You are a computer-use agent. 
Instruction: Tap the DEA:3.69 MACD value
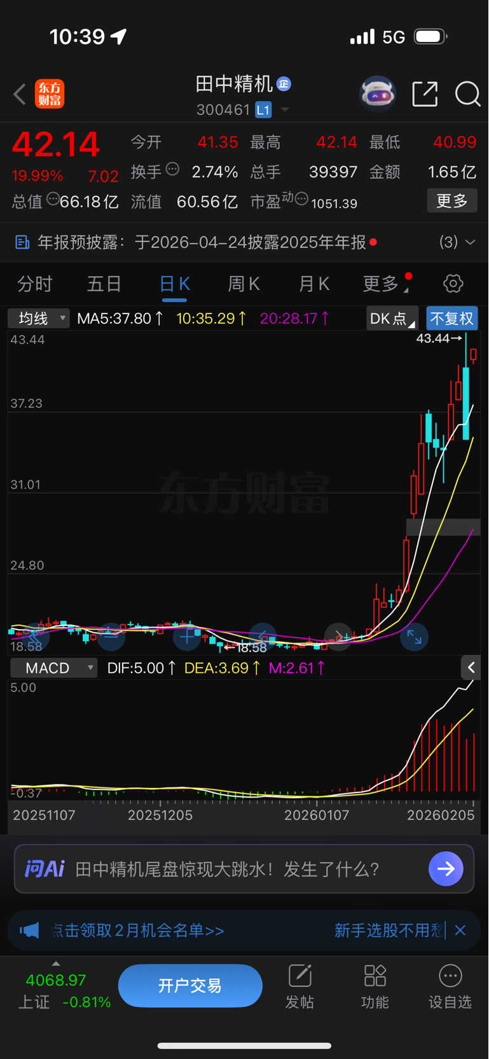point(223,668)
